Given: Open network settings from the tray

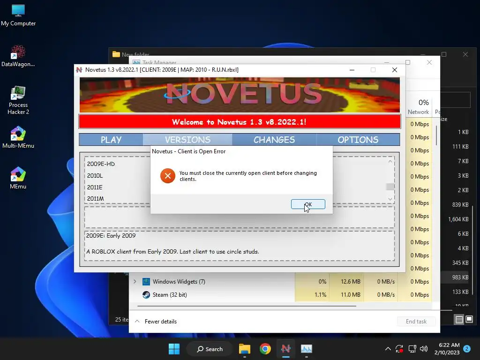Looking at the screenshot, I should coord(412,349).
